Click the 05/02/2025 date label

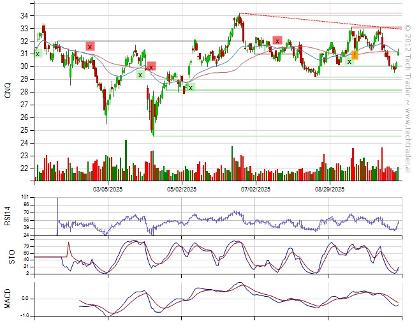(182, 190)
